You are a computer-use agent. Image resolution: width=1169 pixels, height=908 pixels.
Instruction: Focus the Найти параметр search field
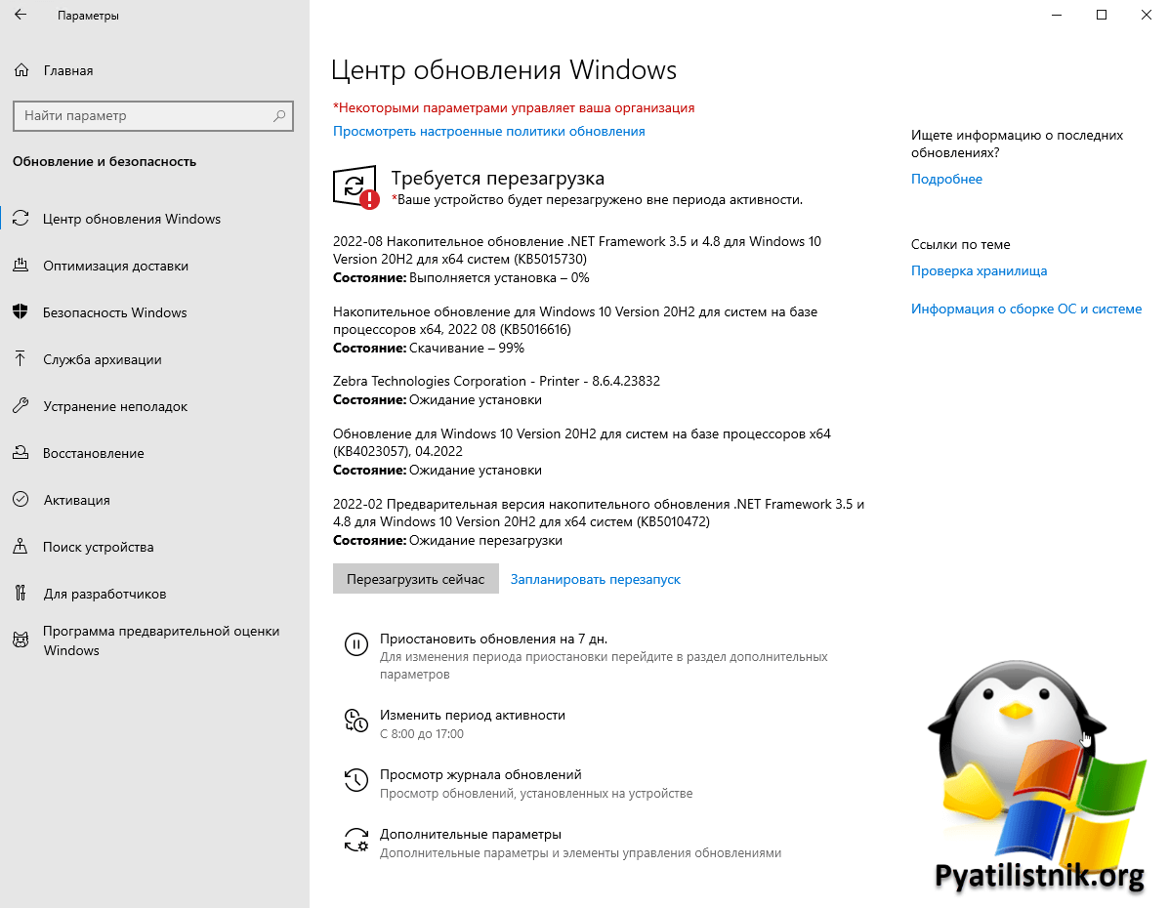142,115
